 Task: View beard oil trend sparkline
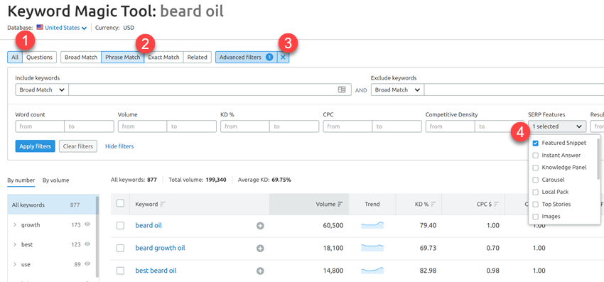point(372,225)
